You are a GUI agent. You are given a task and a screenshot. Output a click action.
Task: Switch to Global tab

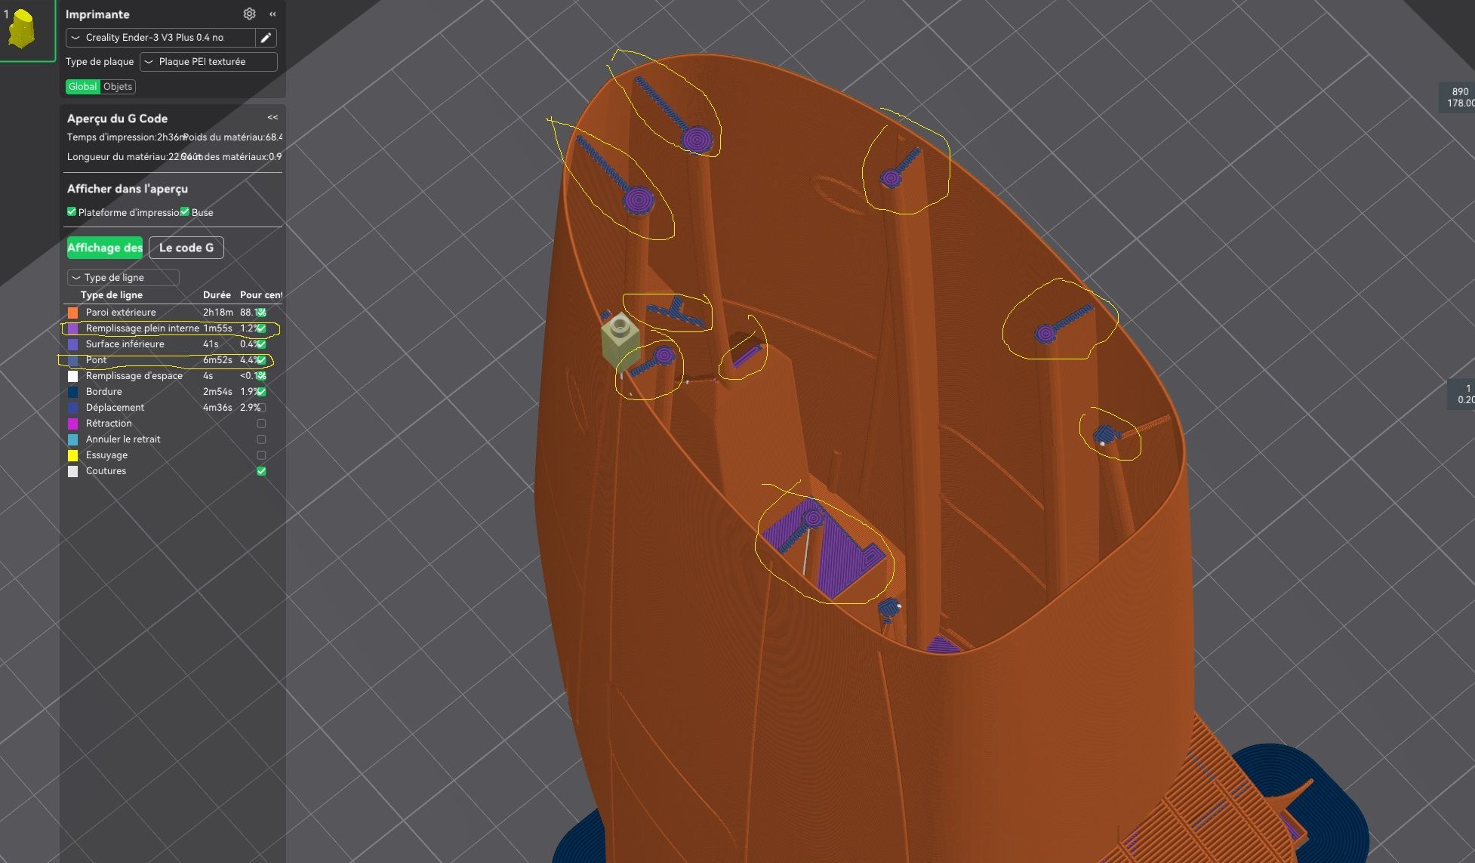[x=82, y=87]
